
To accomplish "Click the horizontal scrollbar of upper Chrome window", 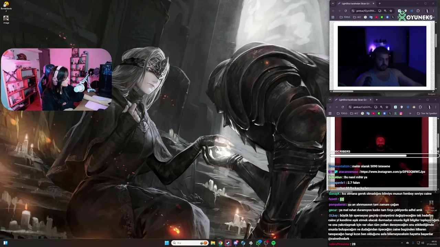I will tap(342, 91).
